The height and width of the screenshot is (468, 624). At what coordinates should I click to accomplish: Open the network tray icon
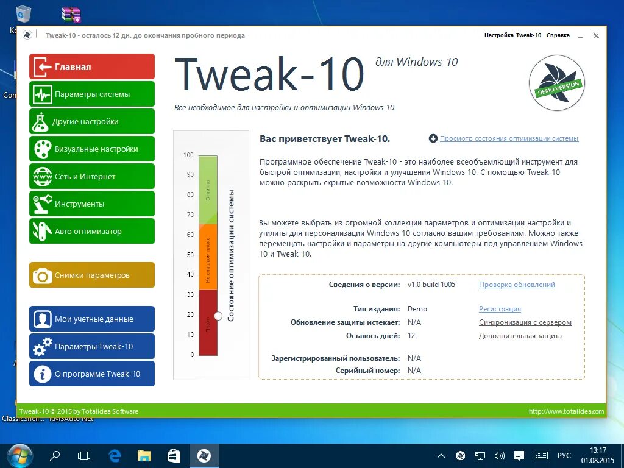coord(480,456)
